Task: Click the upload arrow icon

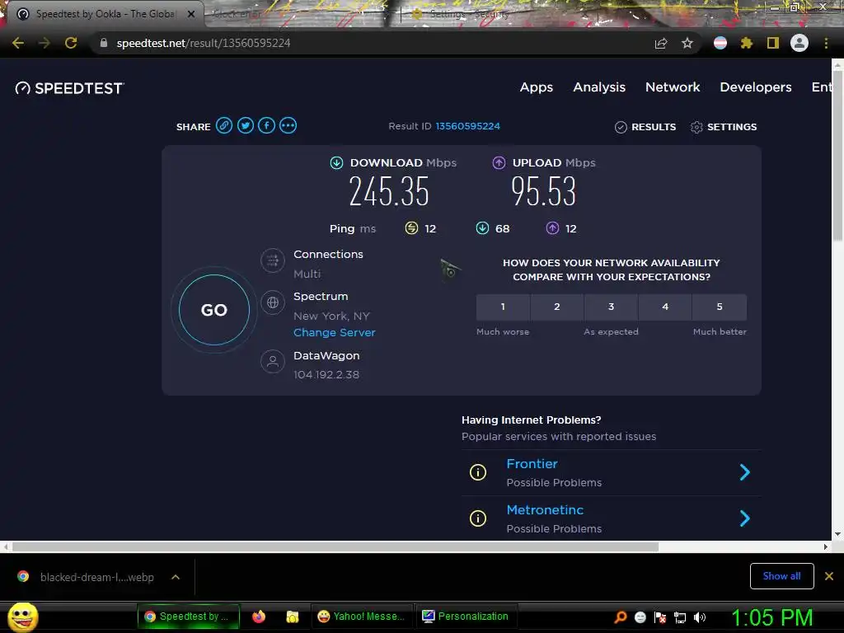Action: (499, 162)
